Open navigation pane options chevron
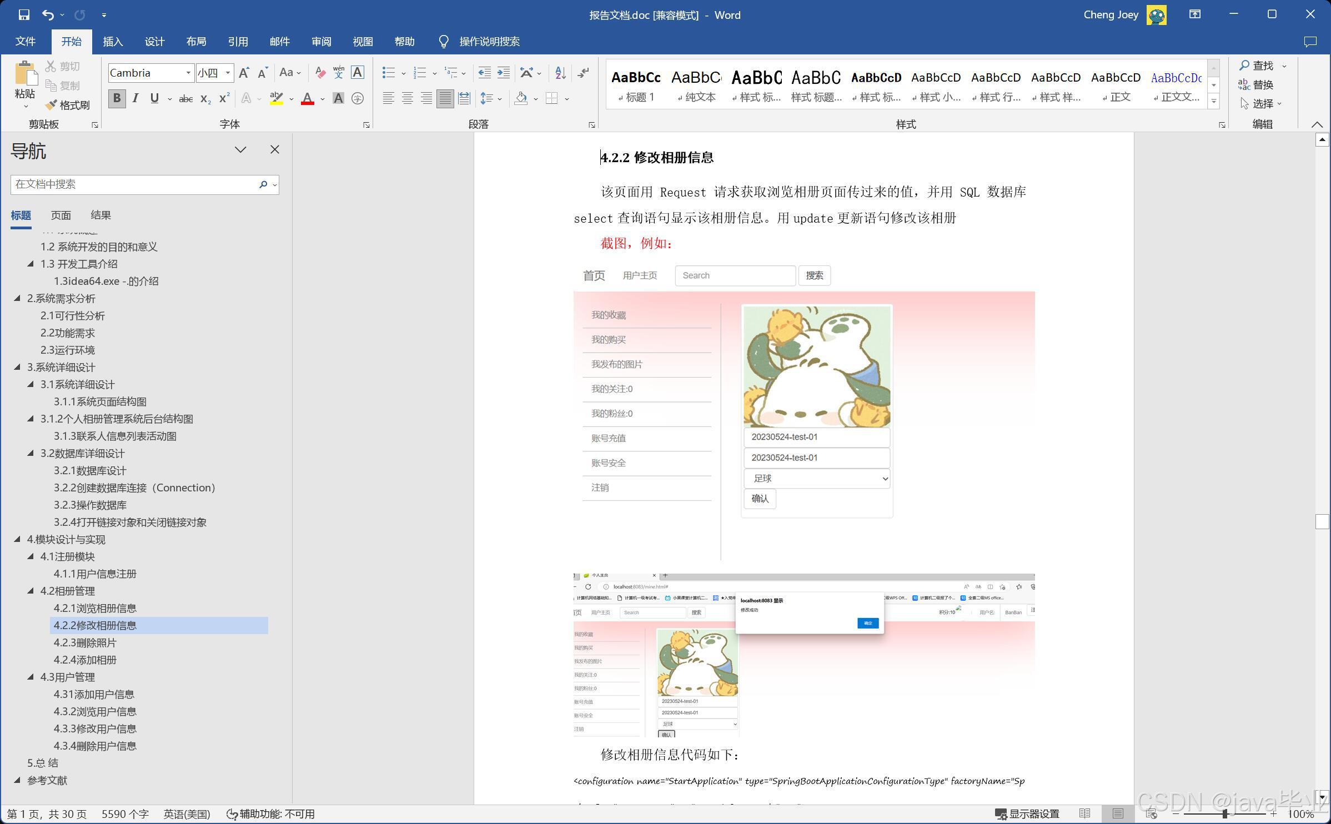 240,150
